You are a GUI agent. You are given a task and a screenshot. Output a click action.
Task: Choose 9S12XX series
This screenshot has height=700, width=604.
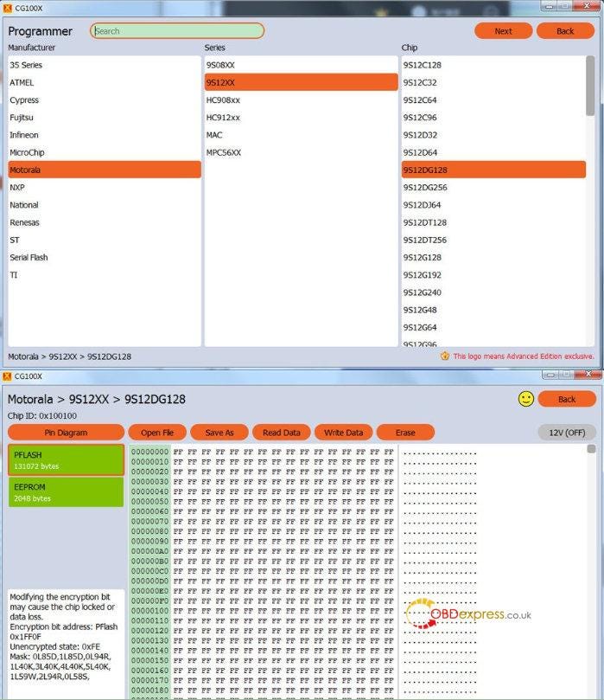pos(301,82)
